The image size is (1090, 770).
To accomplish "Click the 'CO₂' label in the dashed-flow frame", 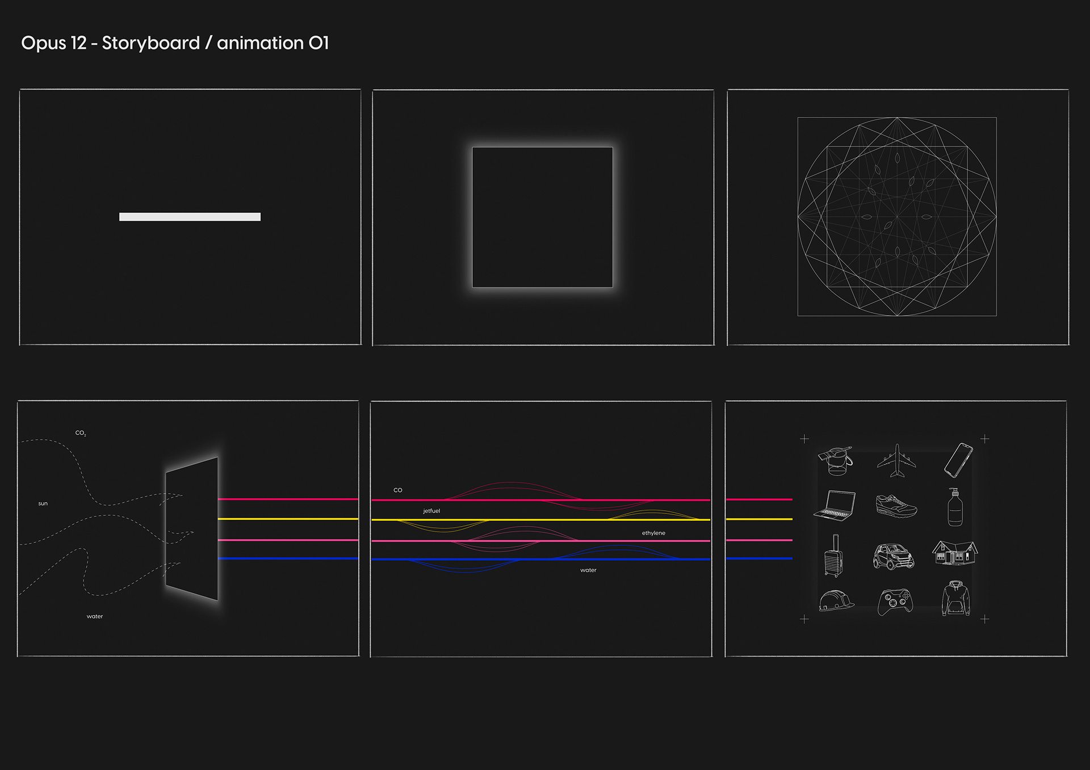I will coord(81,433).
